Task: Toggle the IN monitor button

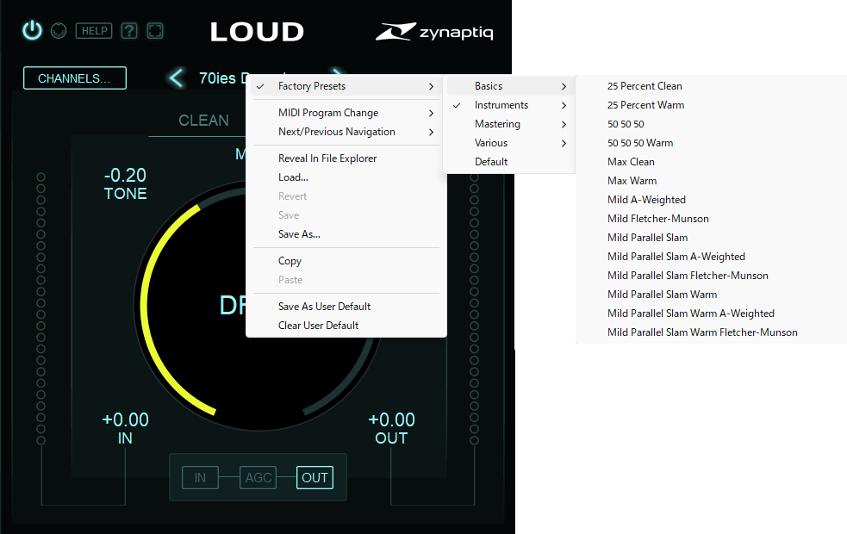Action: click(200, 478)
